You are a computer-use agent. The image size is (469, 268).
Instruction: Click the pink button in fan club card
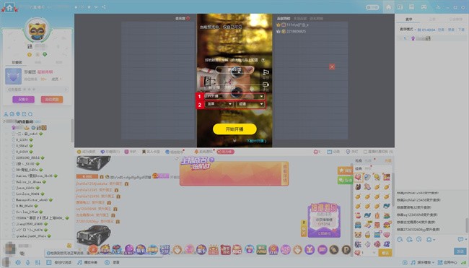click(x=52, y=99)
